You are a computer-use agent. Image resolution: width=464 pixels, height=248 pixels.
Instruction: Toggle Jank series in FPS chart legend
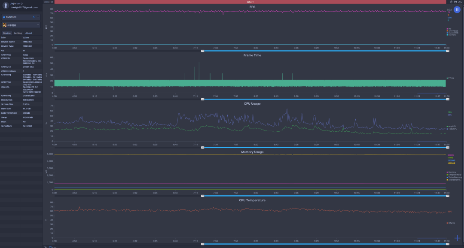pos(452,31)
